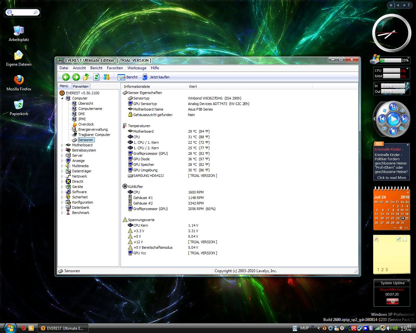Click the Jetzt kaufen button
416x333 pixels.
tap(156, 77)
